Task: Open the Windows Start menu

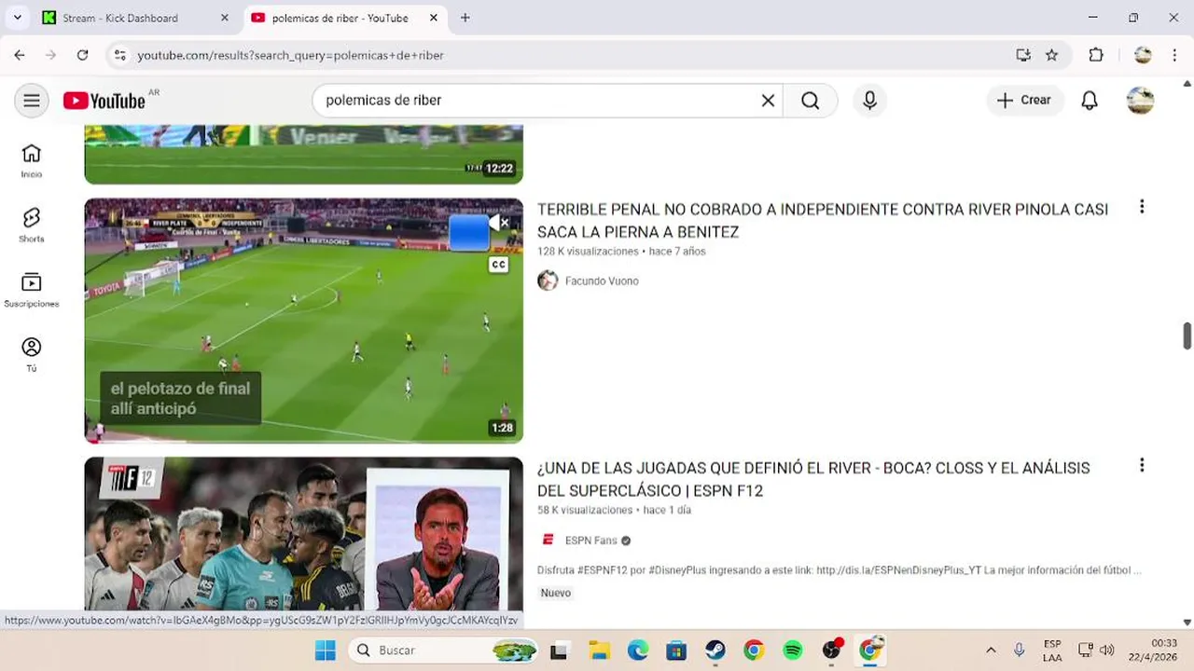Action: click(325, 650)
